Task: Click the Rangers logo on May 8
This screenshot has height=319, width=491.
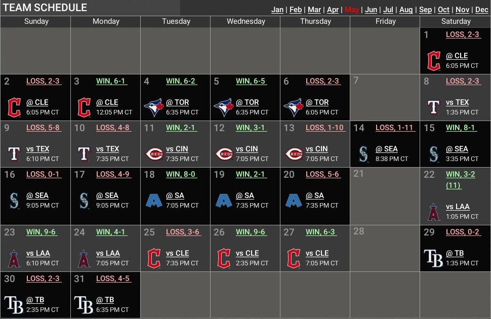Action: point(434,107)
